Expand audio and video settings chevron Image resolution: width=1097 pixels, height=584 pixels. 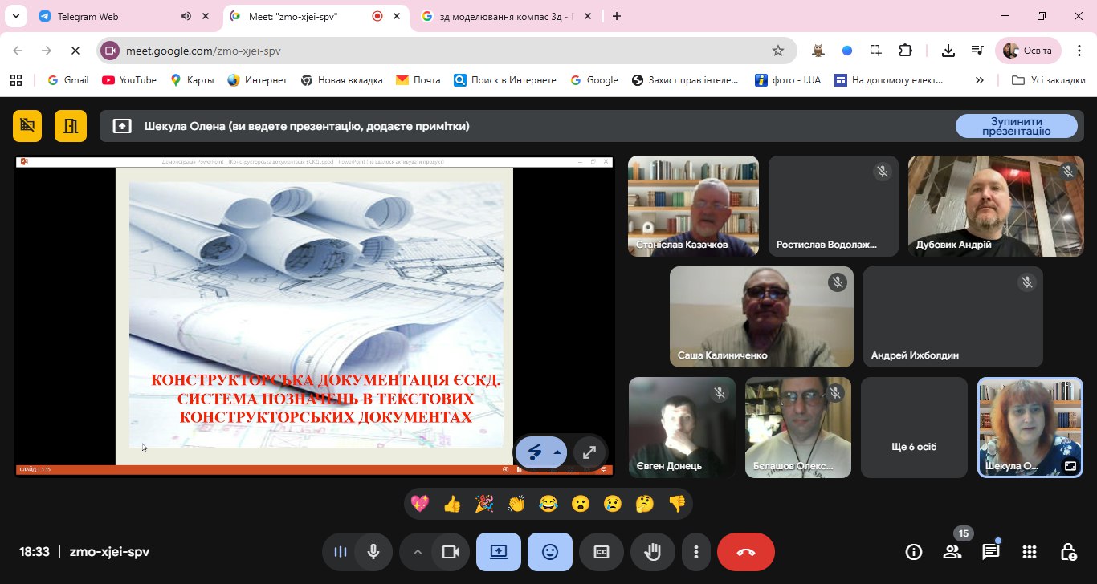click(417, 552)
